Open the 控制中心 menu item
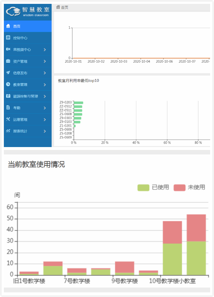 (x=20, y=38)
